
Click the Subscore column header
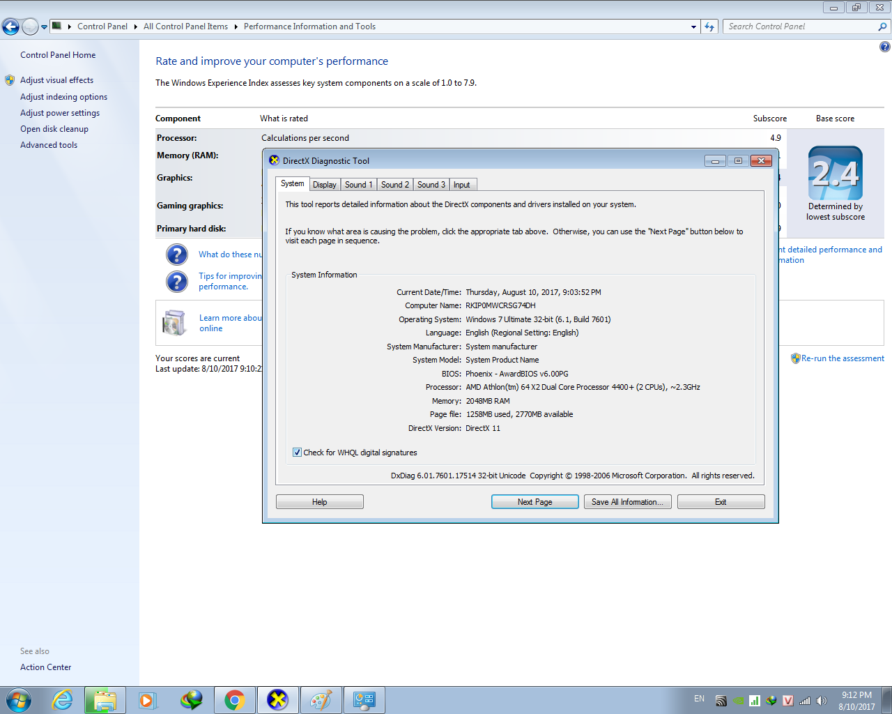pyautogui.click(x=770, y=119)
